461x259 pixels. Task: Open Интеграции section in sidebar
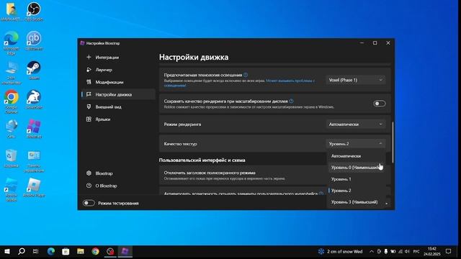click(118, 58)
